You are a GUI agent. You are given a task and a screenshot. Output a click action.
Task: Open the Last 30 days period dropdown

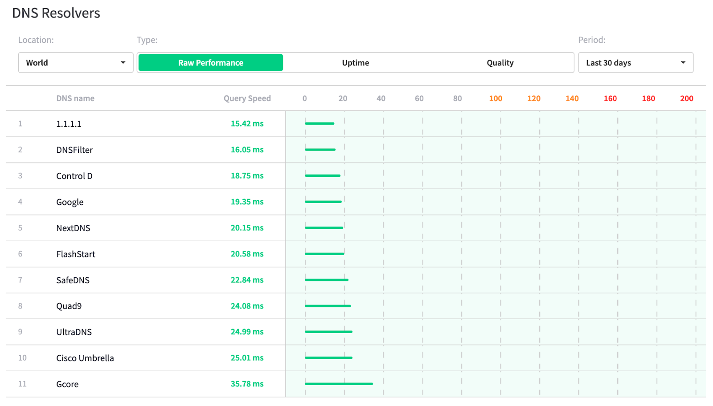click(635, 63)
